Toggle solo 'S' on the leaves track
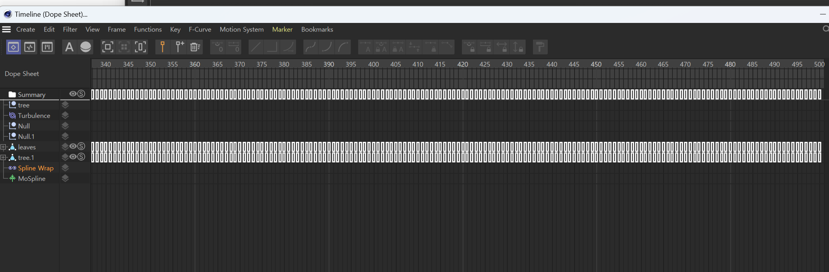This screenshot has height=272, width=829. coord(81,146)
